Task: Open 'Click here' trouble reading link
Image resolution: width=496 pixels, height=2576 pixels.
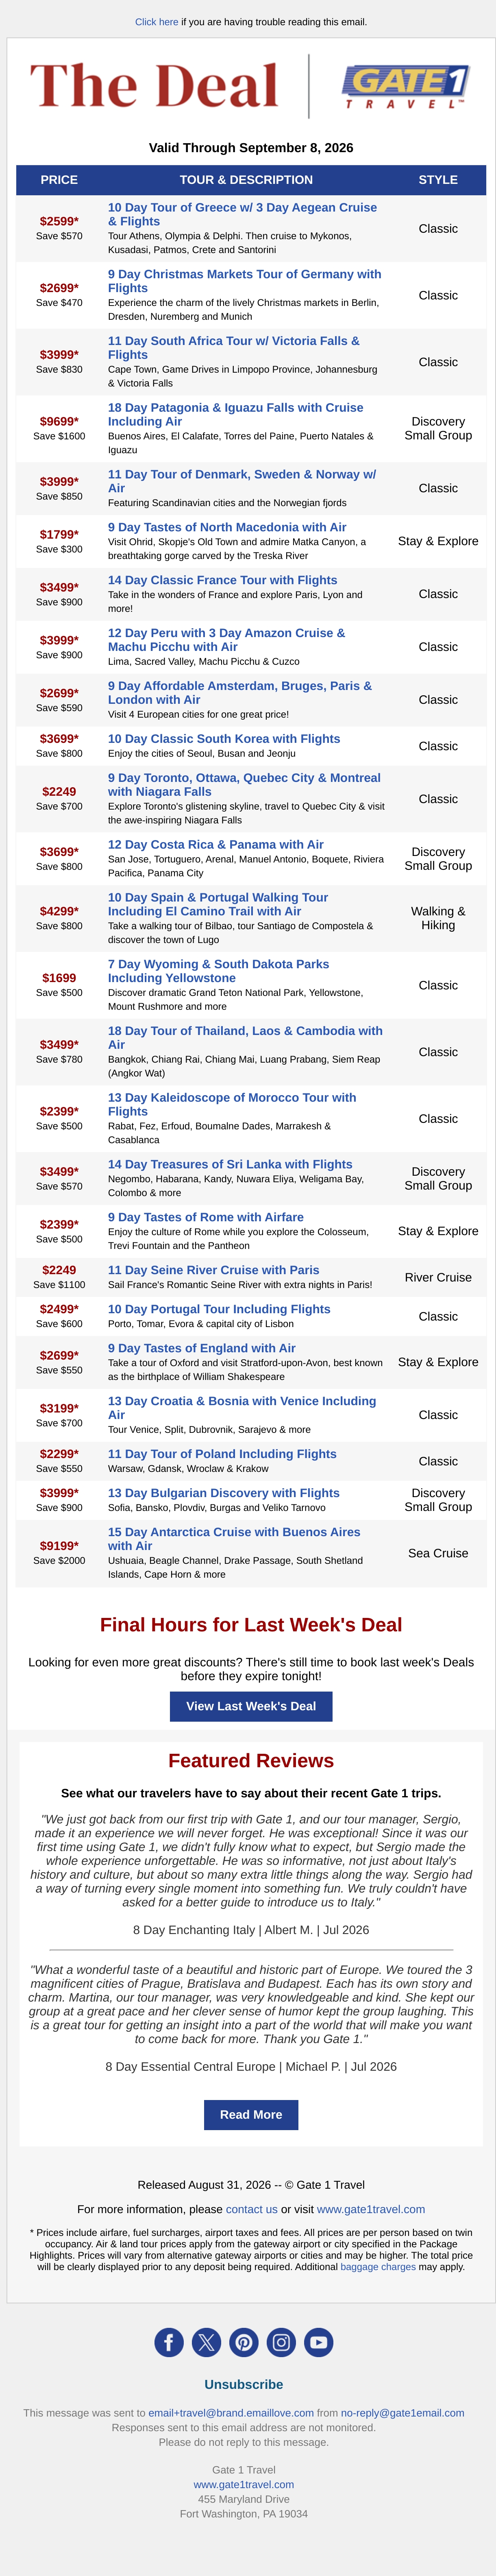Action: pos(157,22)
